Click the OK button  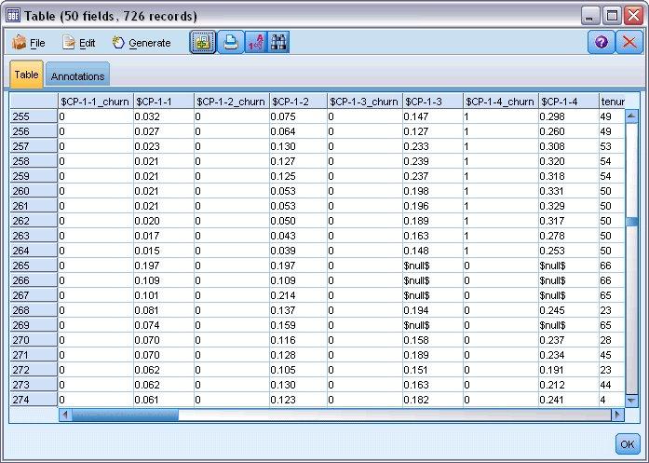coord(627,444)
